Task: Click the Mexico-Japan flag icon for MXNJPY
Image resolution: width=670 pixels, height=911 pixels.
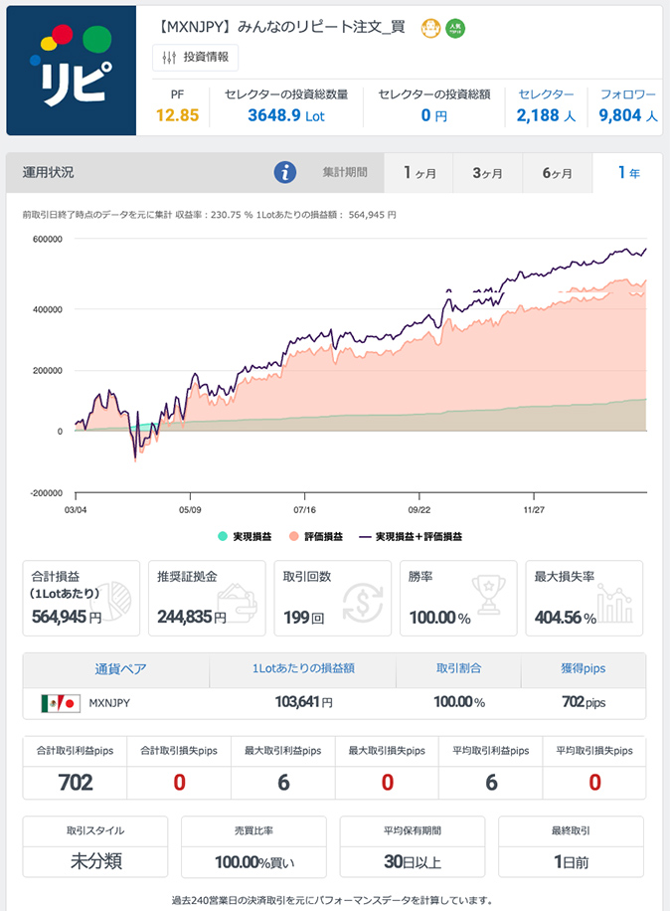Action: pos(60,703)
